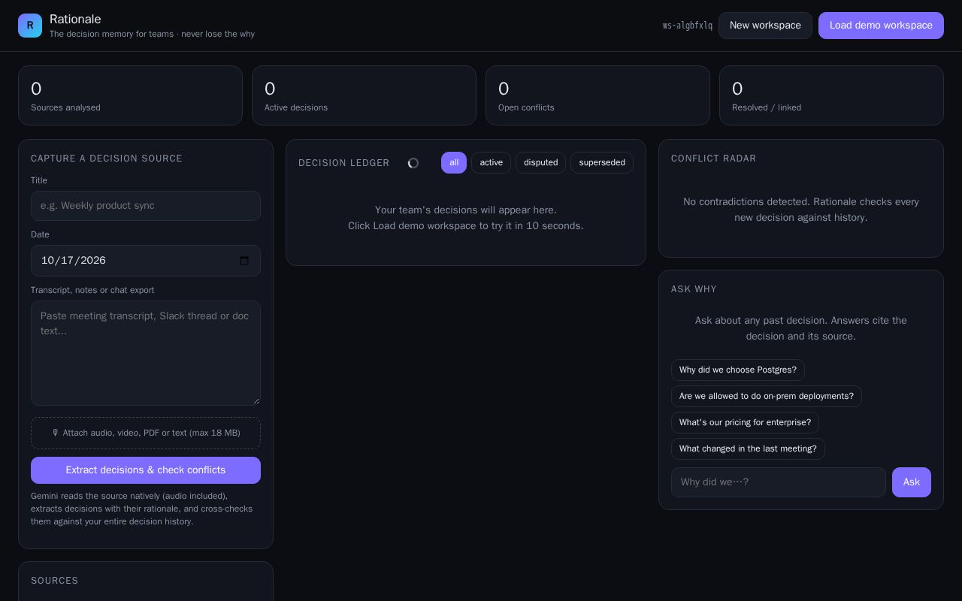Filter ledger by 'disputed' decisions
The image size is (962, 601).
point(540,163)
